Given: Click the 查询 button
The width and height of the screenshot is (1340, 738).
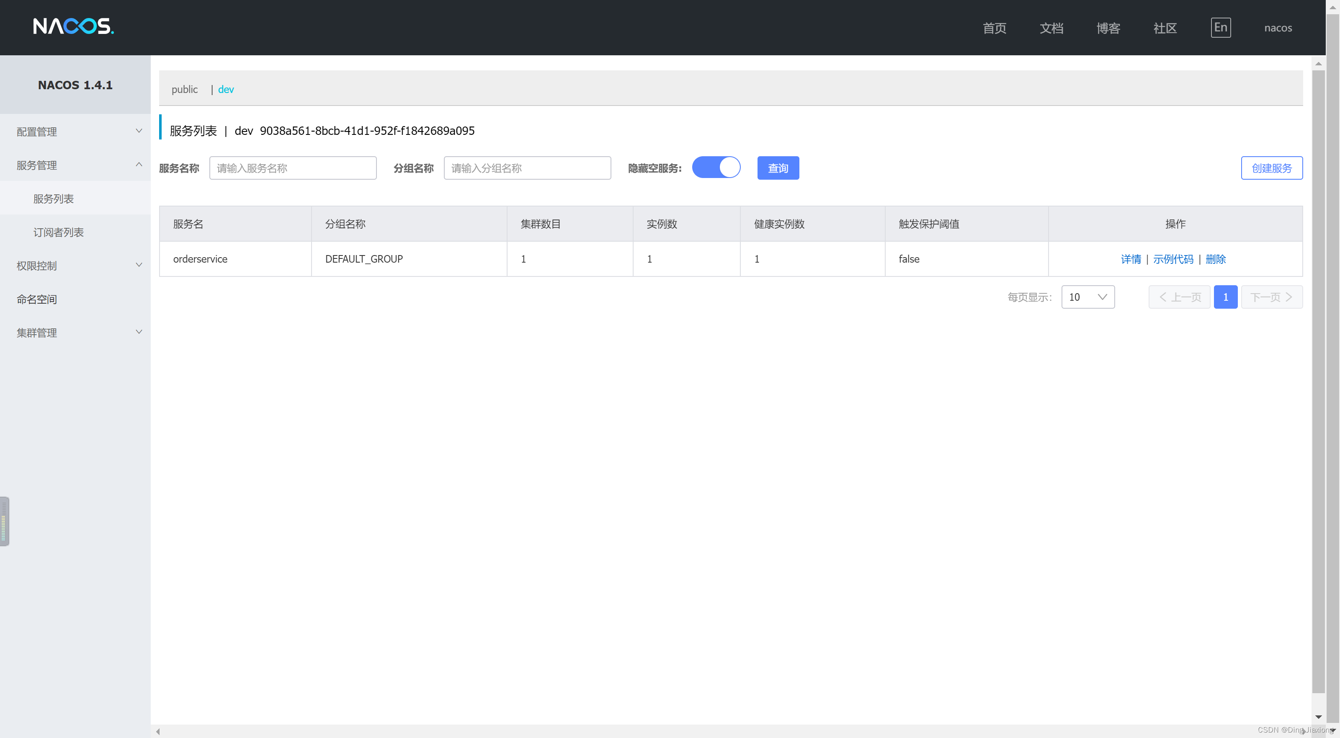Looking at the screenshot, I should click(778, 168).
